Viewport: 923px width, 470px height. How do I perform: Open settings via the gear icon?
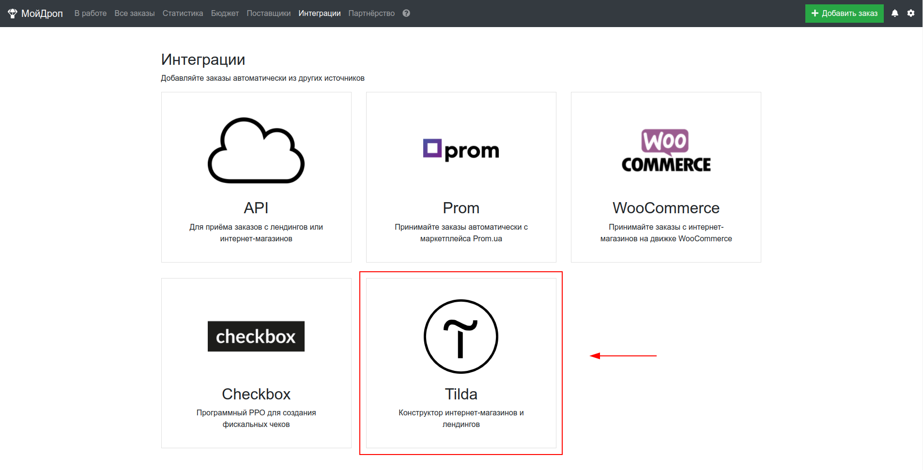tap(911, 14)
